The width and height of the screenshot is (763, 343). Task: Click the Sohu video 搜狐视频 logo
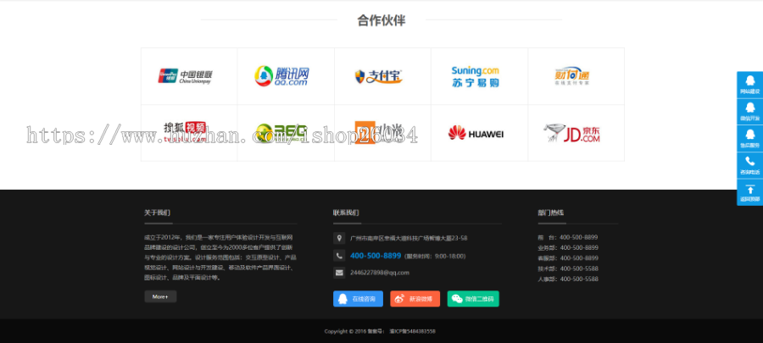185,132
